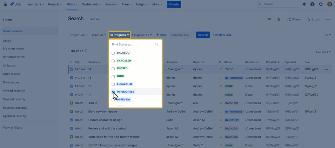Image resolution: width=335 pixels, height=148 pixels.
Task: Click the Switch to JQL link
Action: pos(222,35)
